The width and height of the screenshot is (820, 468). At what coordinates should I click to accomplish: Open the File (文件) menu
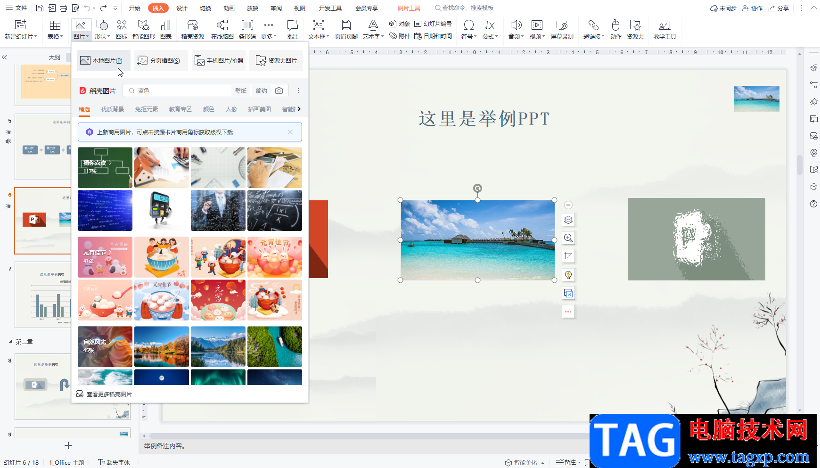(x=17, y=8)
